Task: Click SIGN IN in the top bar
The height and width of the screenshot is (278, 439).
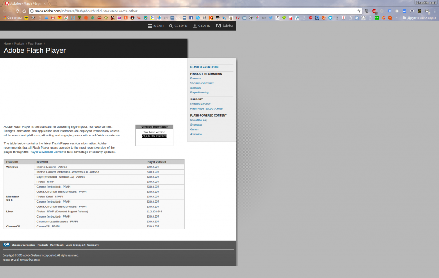Action: [x=201, y=26]
